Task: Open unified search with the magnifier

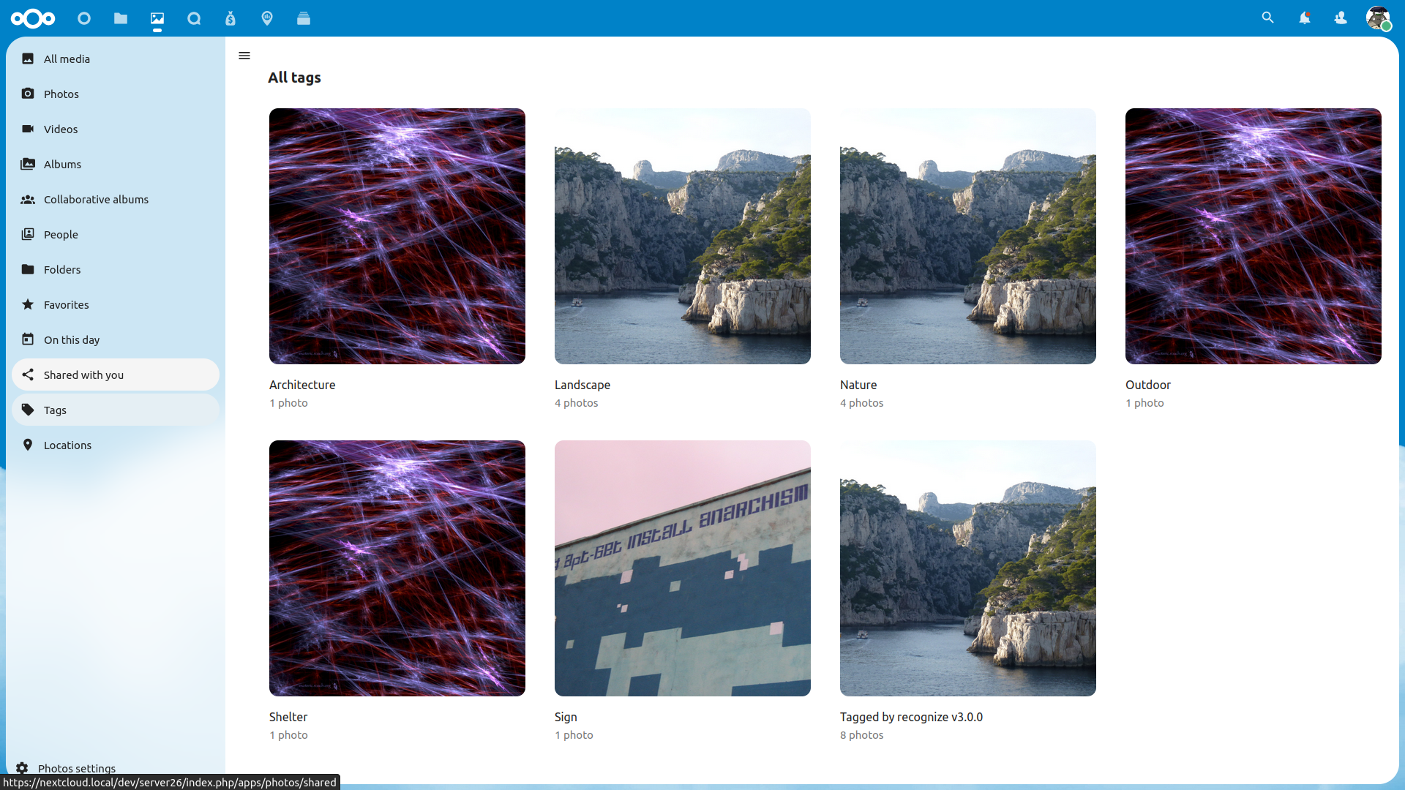Action: click(1267, 18)
